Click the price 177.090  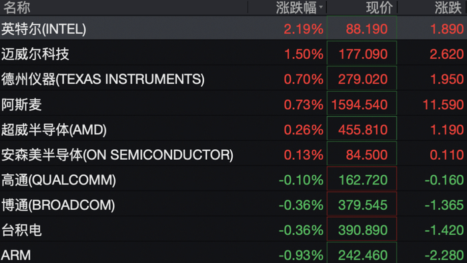363,55
